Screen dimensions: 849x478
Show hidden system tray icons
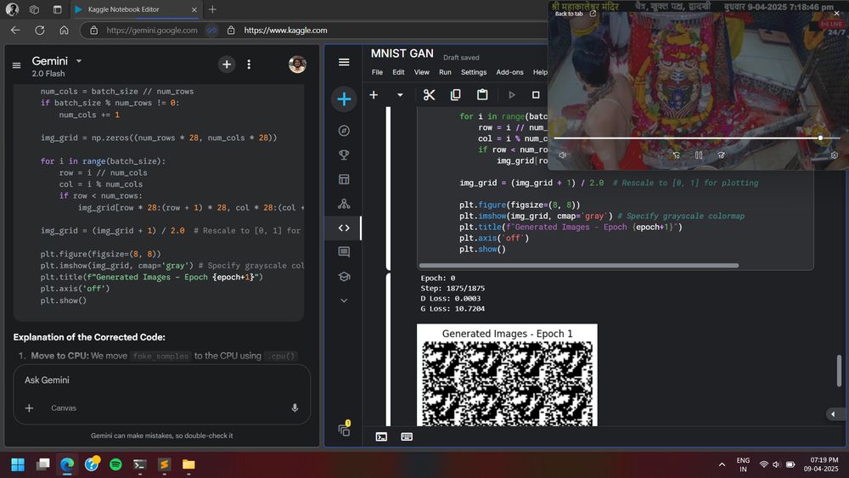[722, 464]
